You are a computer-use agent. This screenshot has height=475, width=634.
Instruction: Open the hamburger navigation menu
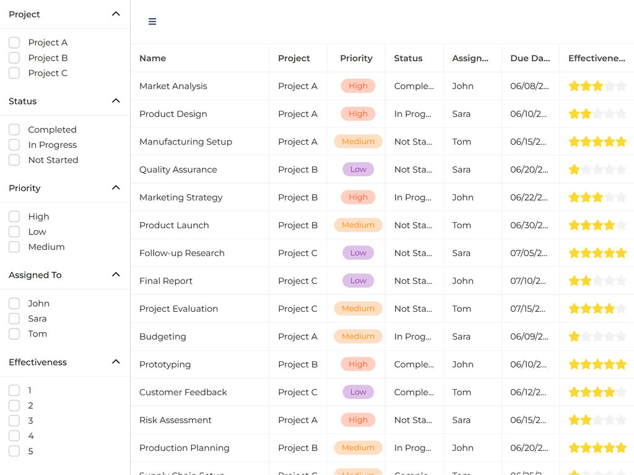click(152, 20)
